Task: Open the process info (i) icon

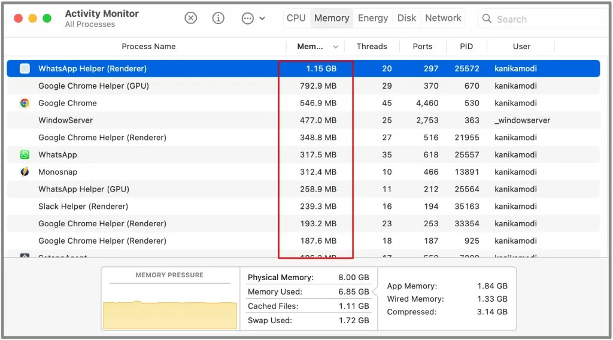Action: click(x=218, y=18)
